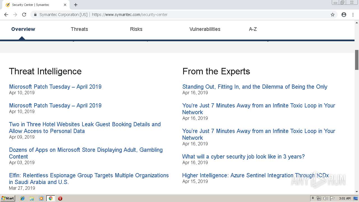Click the volume speaker tray icon
The height and width of the screenshot is (202, 359).
(x=326, y=198)
